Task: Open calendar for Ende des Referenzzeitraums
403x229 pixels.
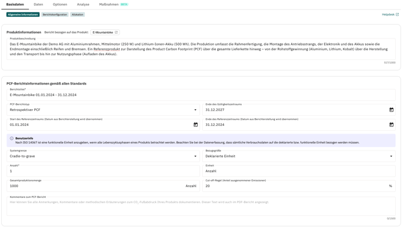Action: pyautogui.click(x=391, y=125)
